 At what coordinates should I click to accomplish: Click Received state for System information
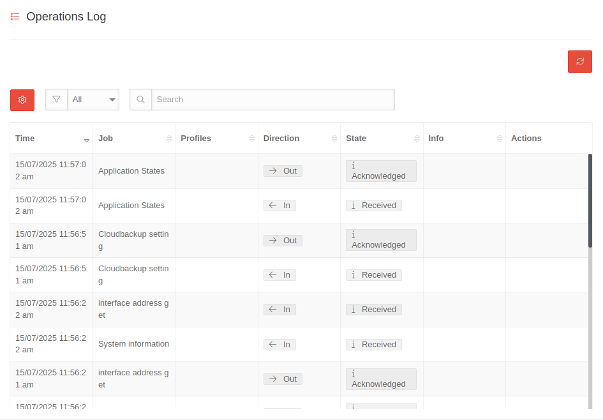(x=373, y=345)
